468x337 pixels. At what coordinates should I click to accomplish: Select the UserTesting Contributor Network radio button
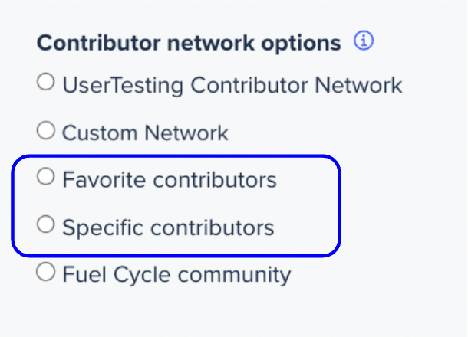pyautogui.click(x=46, y=82)
